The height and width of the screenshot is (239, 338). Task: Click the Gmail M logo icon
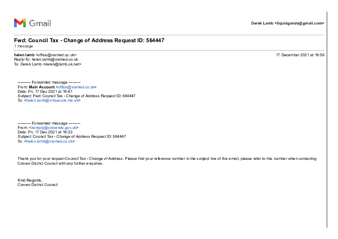(x=20, y=23)
